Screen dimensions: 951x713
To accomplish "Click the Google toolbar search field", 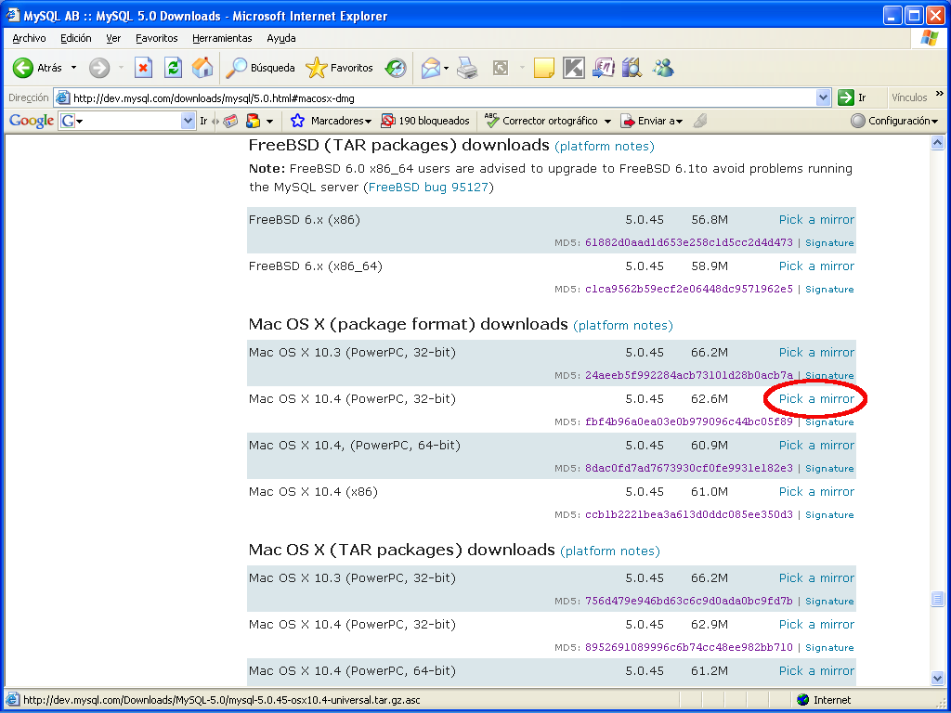I will click(x=127, y=121).
